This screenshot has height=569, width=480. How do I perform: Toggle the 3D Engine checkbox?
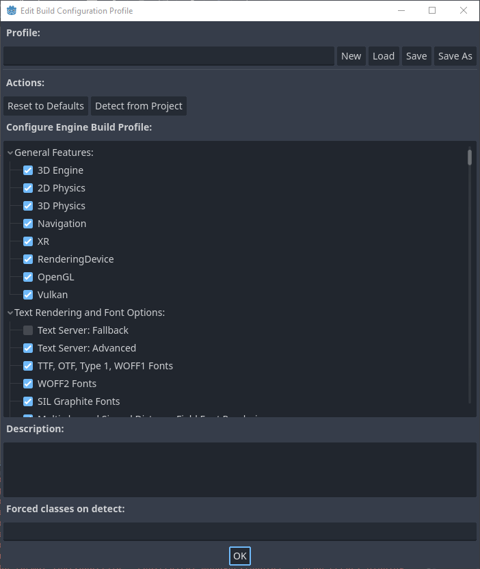pos(28,170)
